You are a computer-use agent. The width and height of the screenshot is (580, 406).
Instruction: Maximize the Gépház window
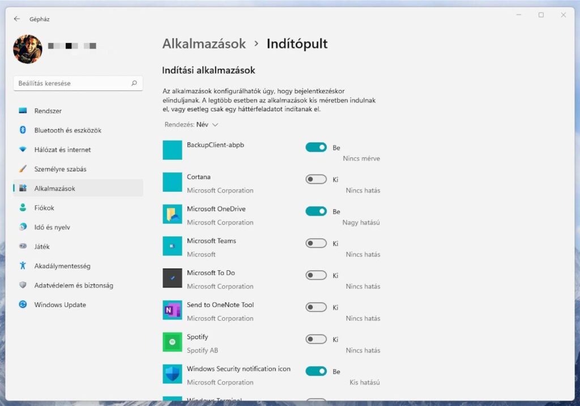pyautogui.click(x=541, y=15)
